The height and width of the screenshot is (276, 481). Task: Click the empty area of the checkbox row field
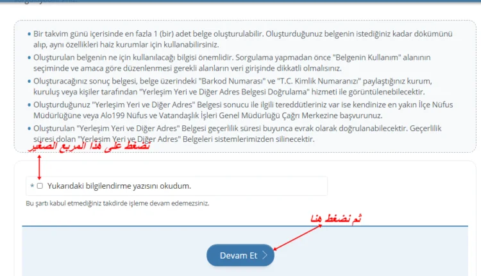(259, 186)
